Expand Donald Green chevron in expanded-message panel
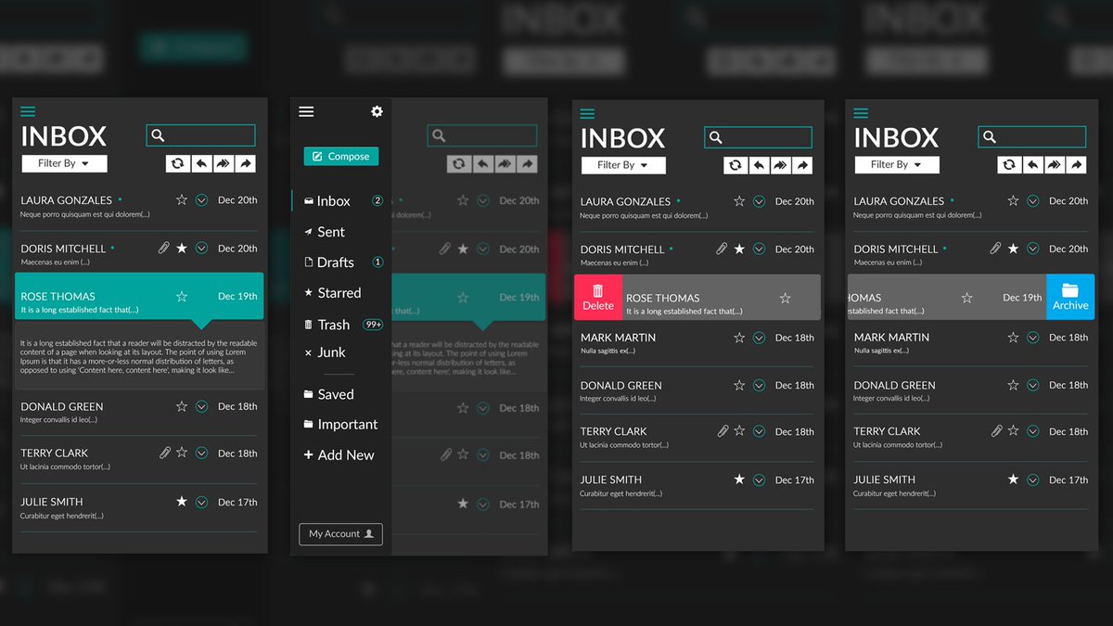This screenshot has height=626, width=1113. pos(201,407)
